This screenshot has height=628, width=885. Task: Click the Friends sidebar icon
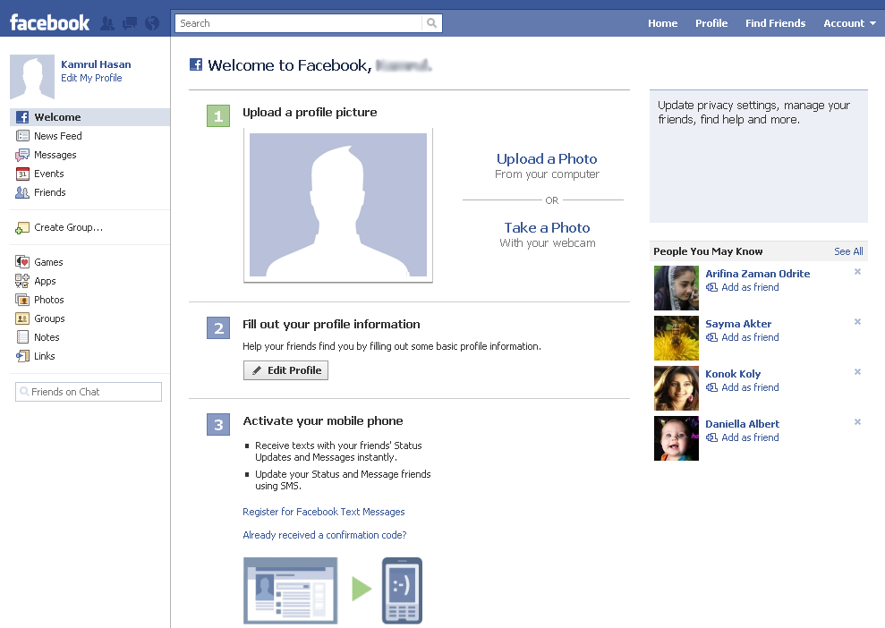tap(22, 192)
